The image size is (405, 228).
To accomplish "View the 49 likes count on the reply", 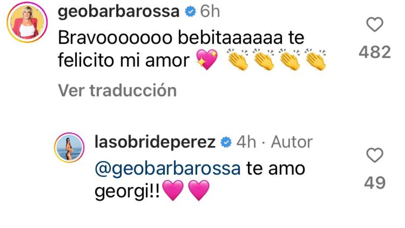I will coord(375,183).
